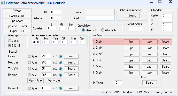
Task: Click Spei for Pokémon slot 1
Action: pos(131,42)
